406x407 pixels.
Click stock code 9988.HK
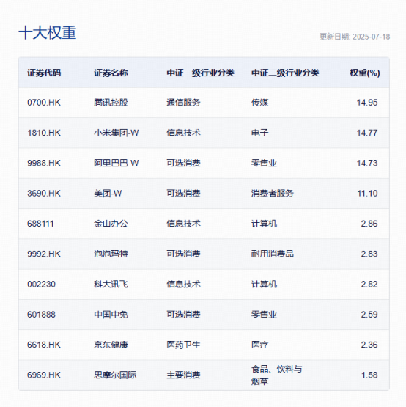tap(44, 163)
